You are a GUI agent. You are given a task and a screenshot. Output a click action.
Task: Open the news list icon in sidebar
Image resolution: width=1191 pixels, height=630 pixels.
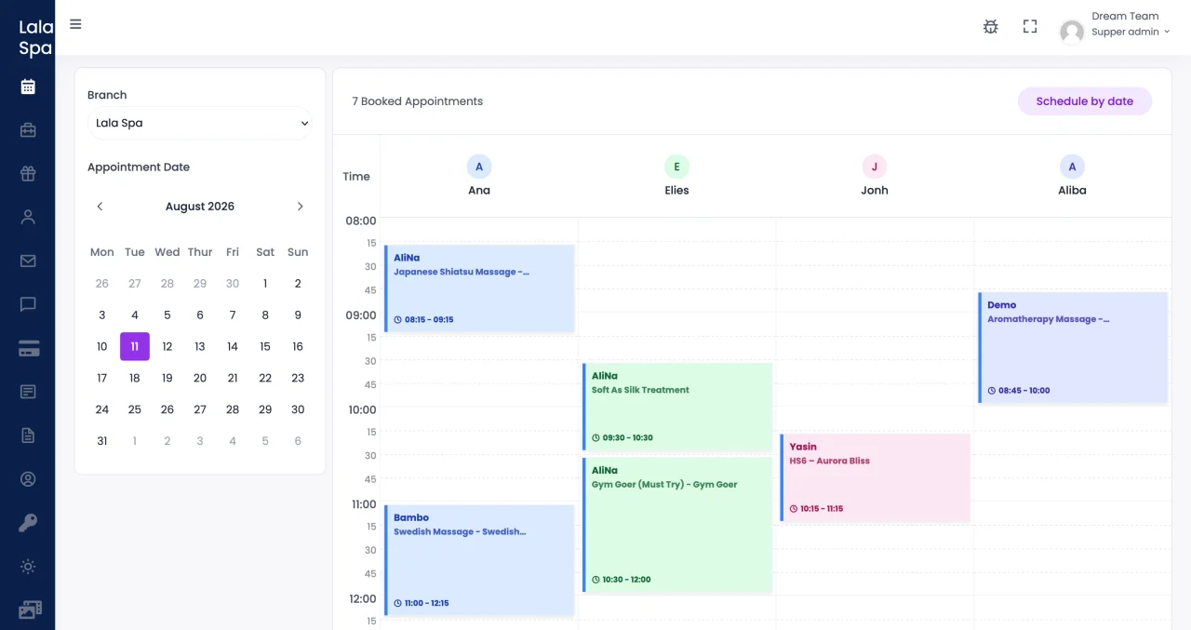tap(28, 392)
